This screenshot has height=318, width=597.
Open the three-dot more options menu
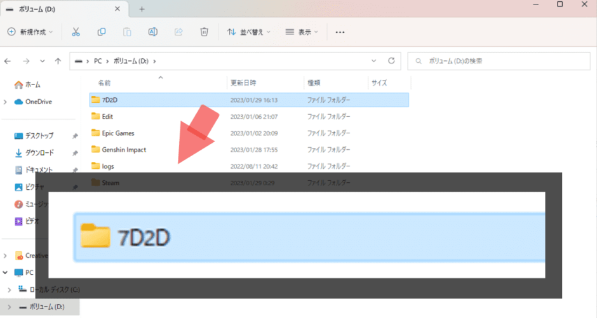[x=340, y=32]
